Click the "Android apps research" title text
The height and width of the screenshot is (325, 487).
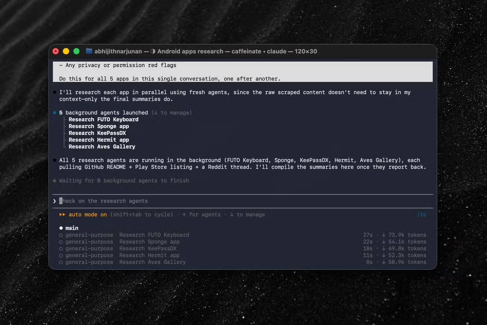(190, 51)
